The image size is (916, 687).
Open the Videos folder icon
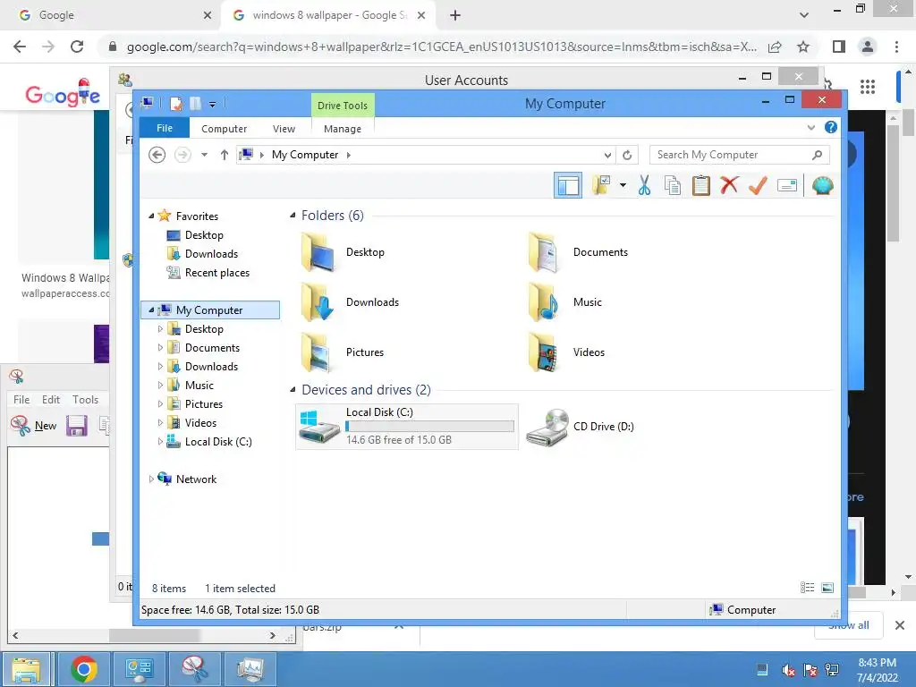click(544, 352)
